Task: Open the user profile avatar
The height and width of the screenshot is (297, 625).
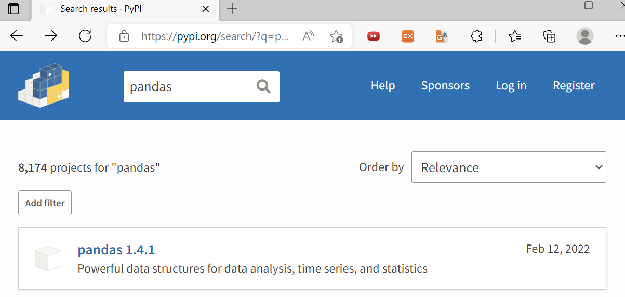Action: click(x=585, y=36)
